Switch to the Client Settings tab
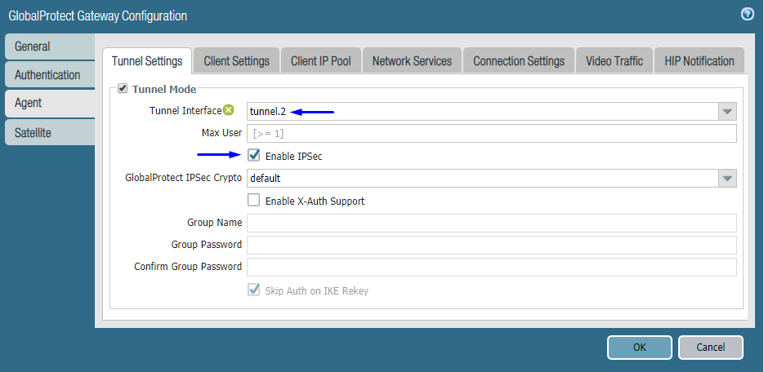The width and height of the screenshot is (764, 372). point(236,61)
